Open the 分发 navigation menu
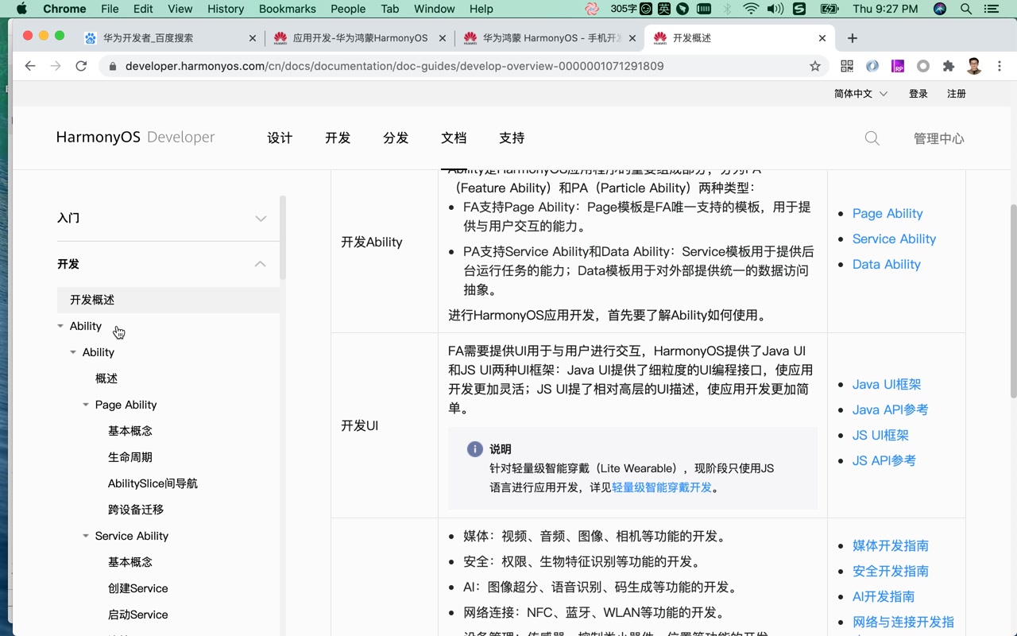The image size is (1017, 636). 396,138
